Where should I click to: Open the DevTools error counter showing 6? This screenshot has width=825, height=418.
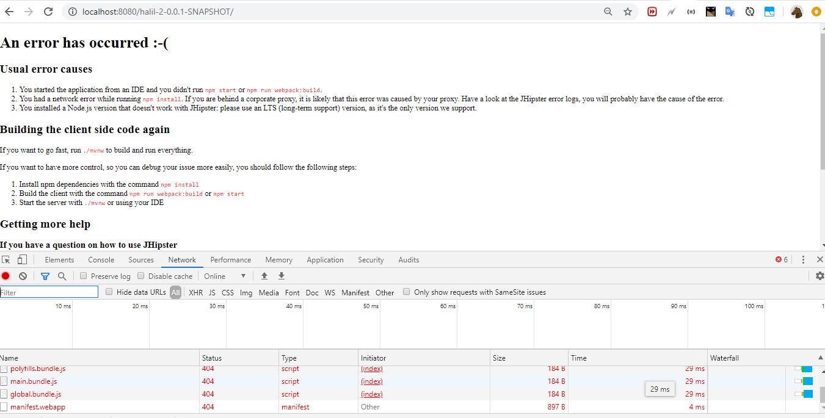click(782, 259)
